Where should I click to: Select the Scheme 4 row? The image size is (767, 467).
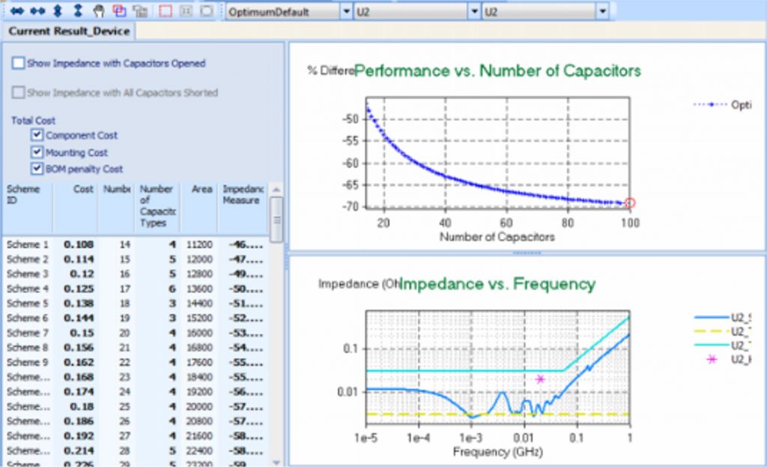(x=135, y=289)
